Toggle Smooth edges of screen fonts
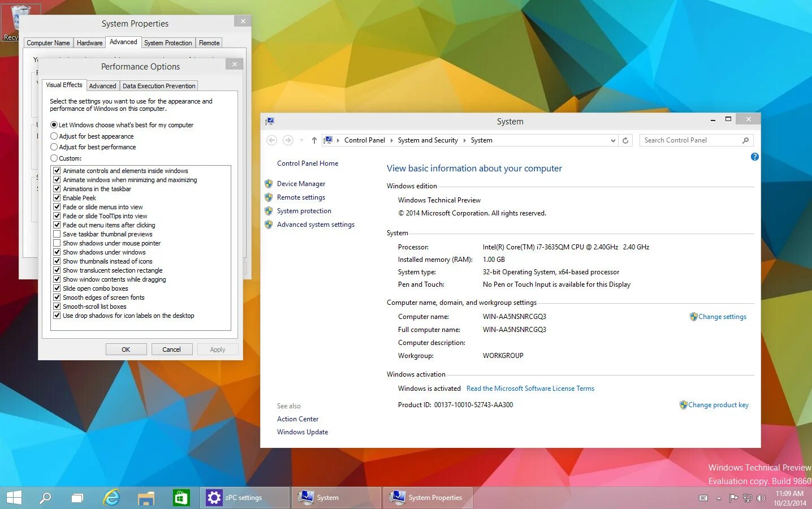812x509 pixels. 57,297
